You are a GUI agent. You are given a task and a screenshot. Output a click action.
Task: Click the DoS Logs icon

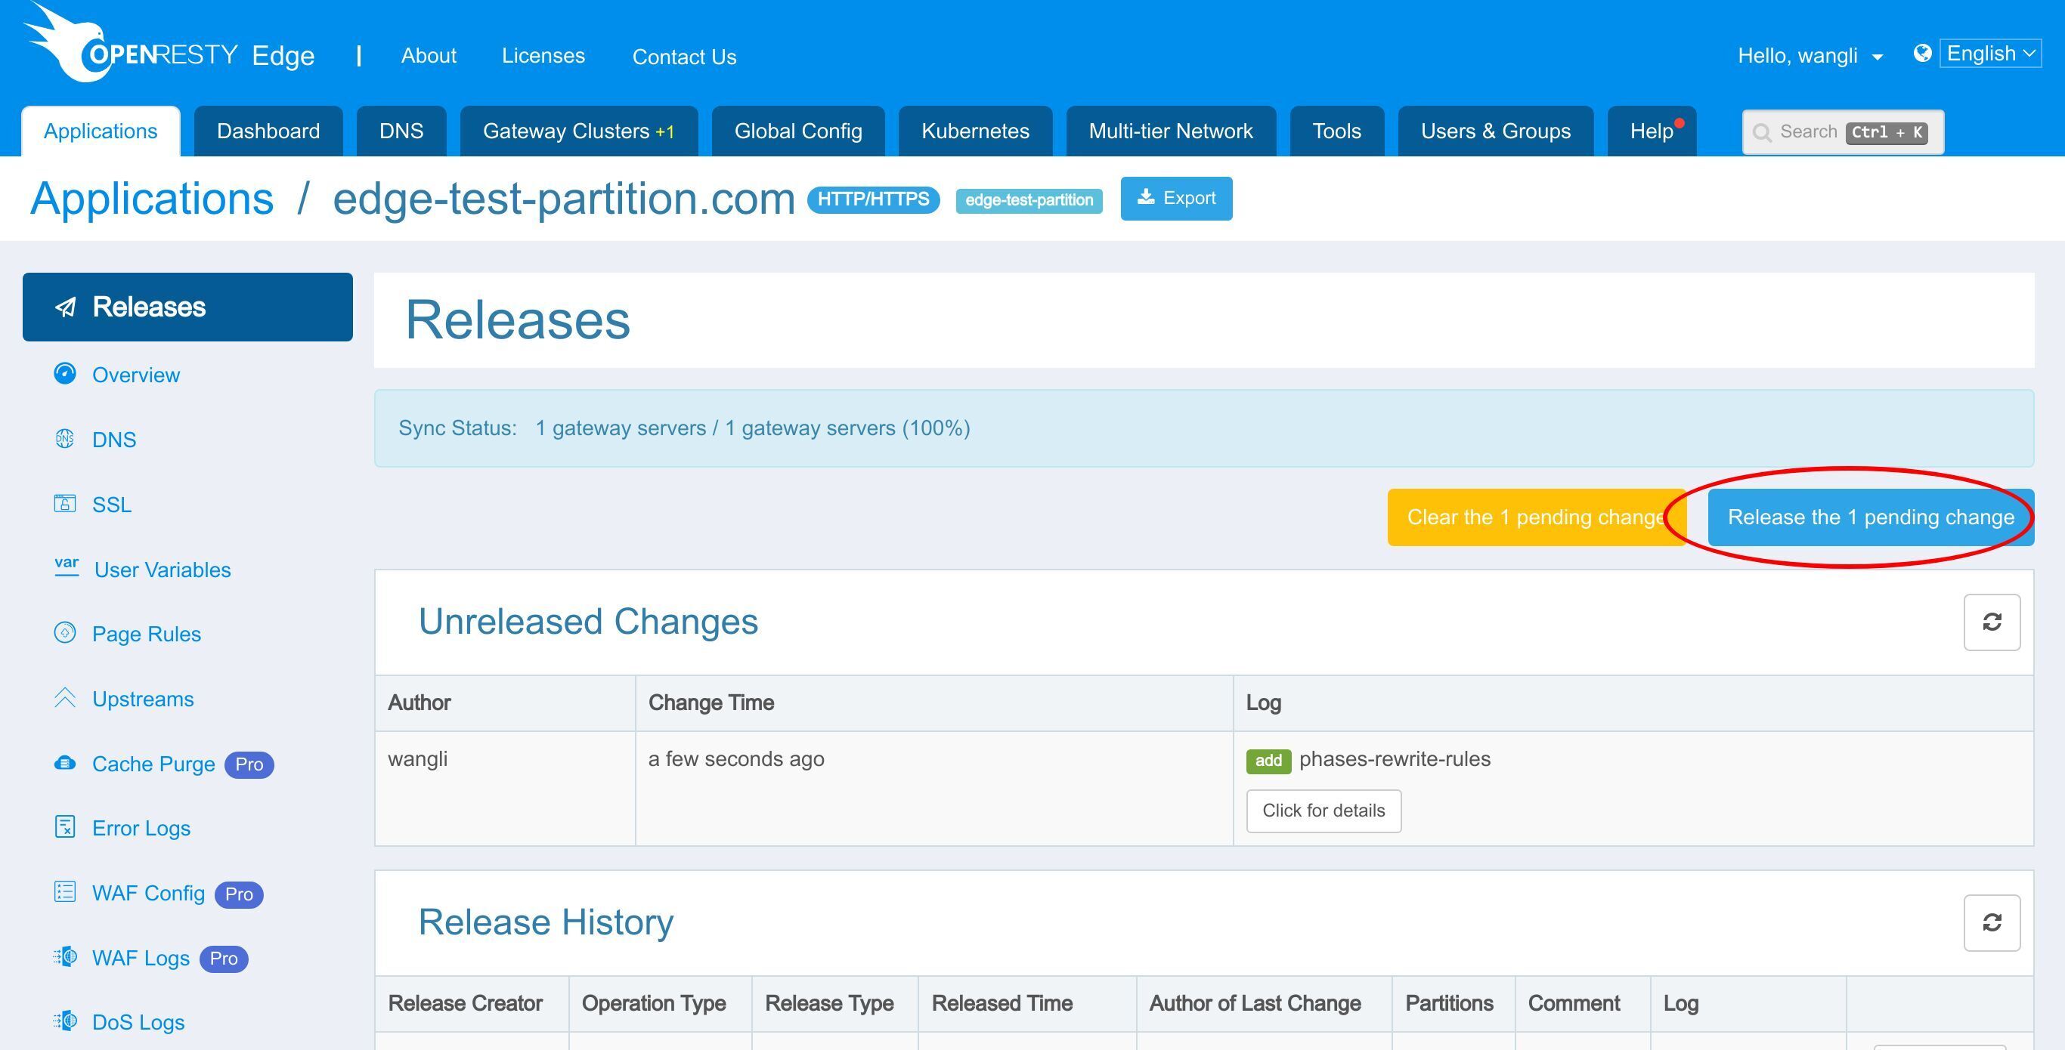tap(65, 1021)
